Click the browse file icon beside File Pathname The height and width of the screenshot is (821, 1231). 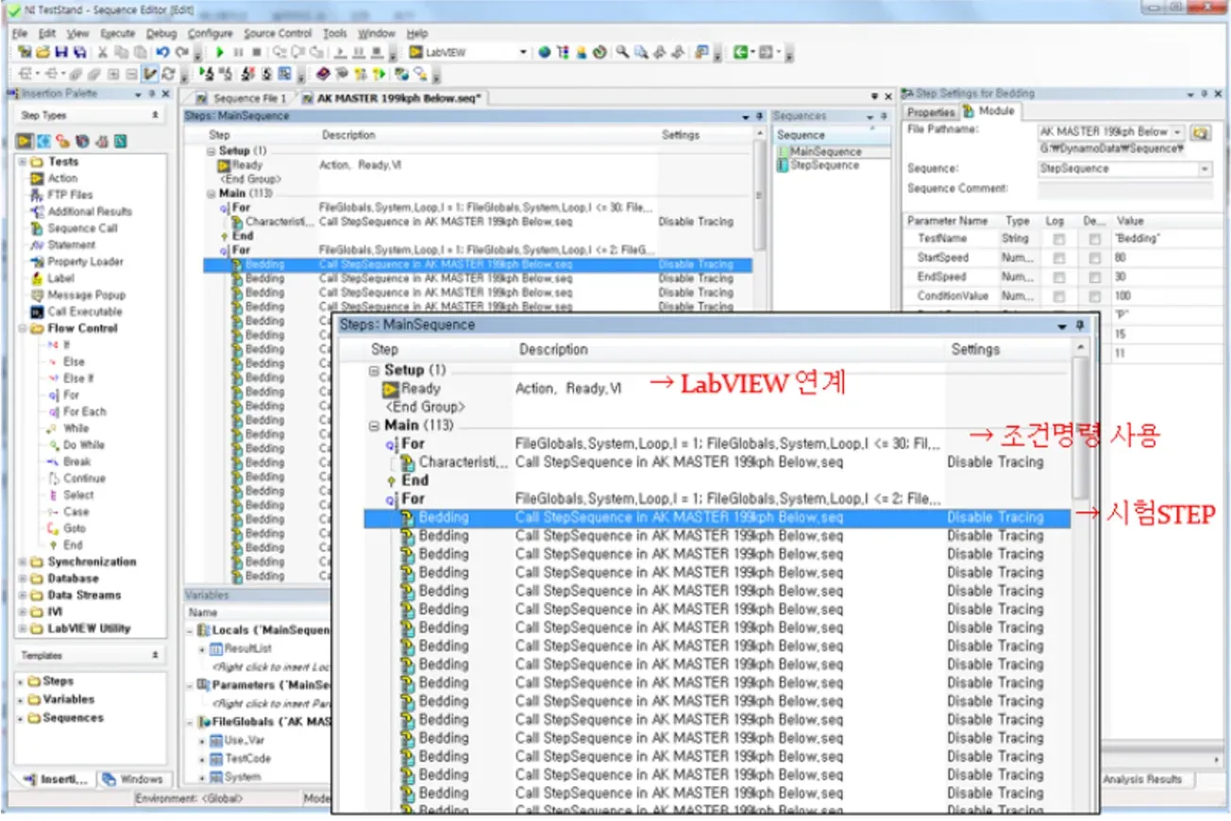pyautogui.click(x=1200, y=132)
